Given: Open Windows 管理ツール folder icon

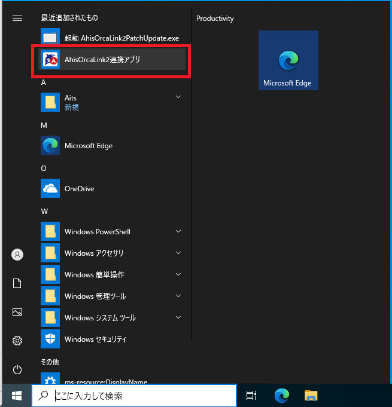Looking at the screenshot, I should pyautogui.click(x=50, y=296).
